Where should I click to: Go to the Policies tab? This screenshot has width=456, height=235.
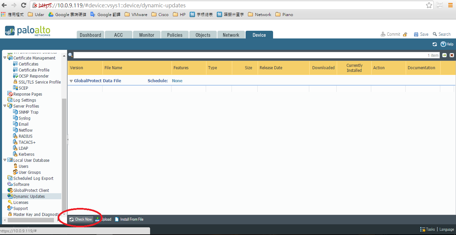click(x=175, y=35)
